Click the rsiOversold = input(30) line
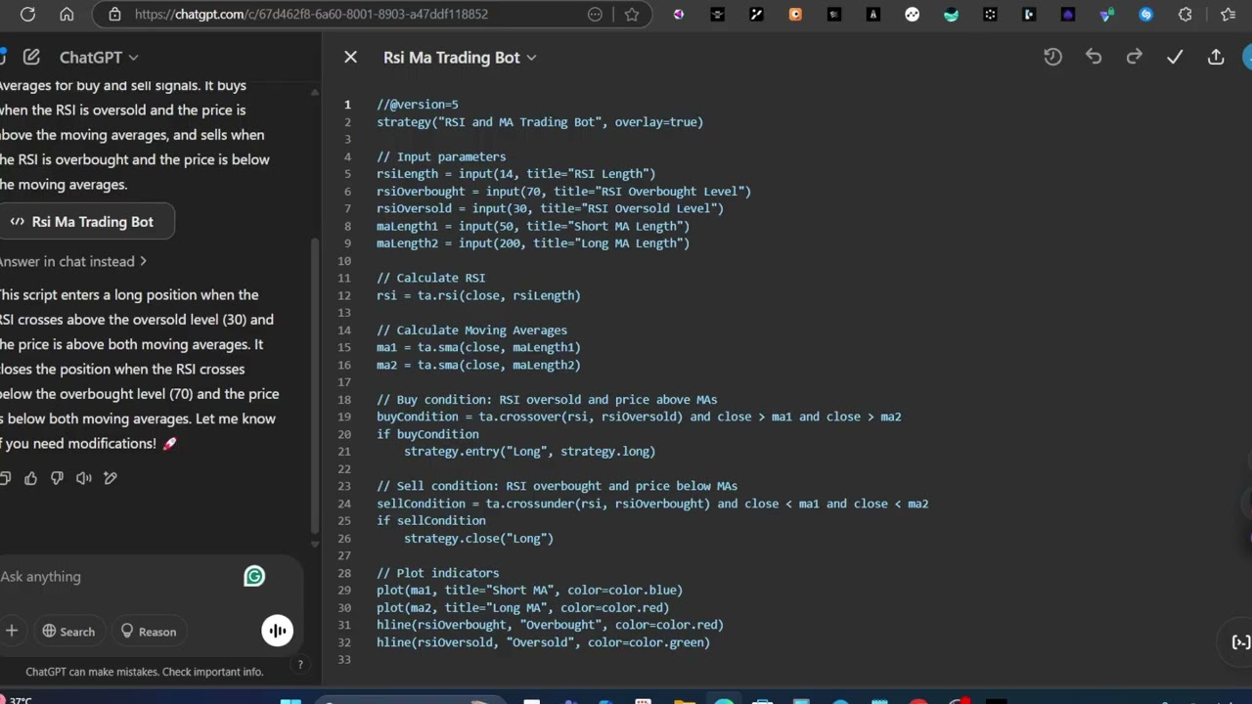 550,208
